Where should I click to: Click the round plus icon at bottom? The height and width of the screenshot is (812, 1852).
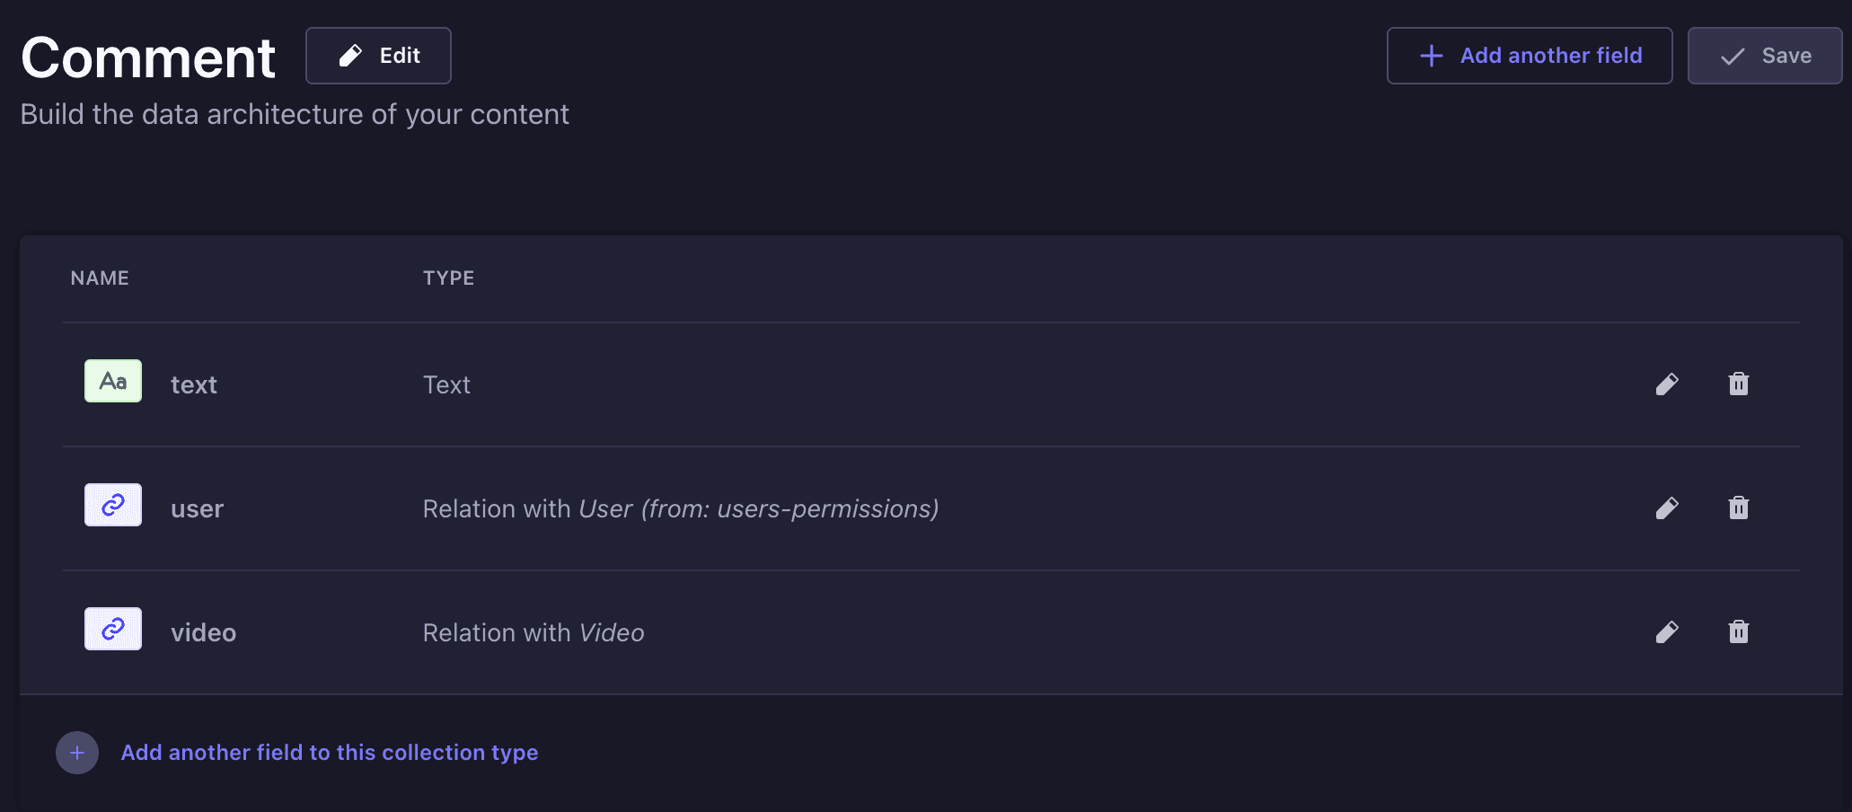pyautogui.click(x=77, y=753)
